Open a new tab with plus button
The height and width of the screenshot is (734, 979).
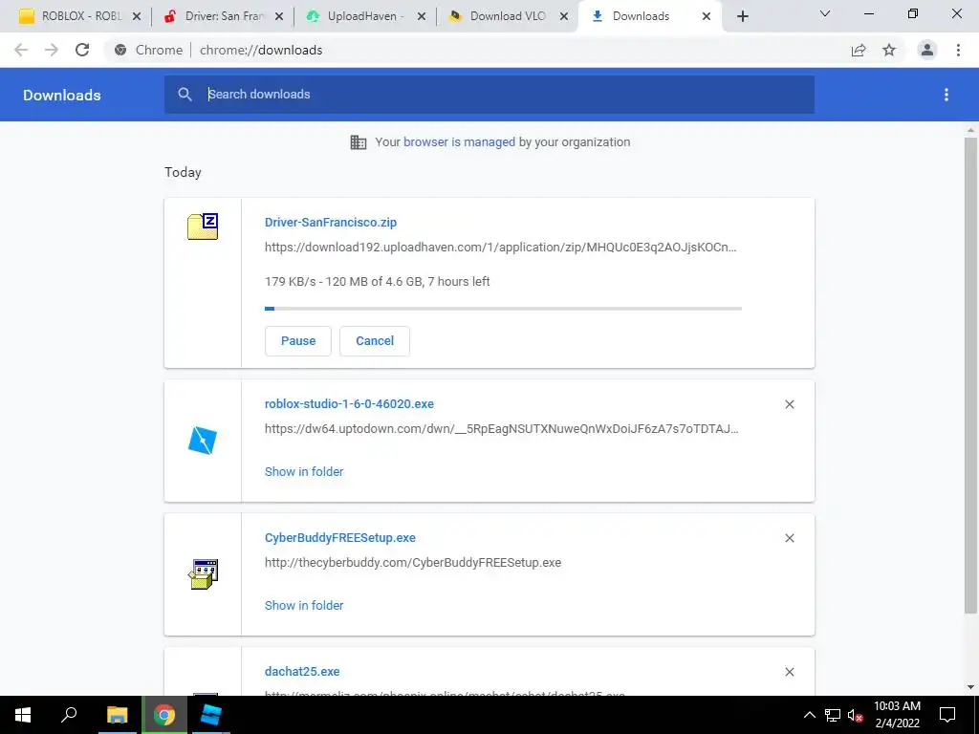click(742, 17)
